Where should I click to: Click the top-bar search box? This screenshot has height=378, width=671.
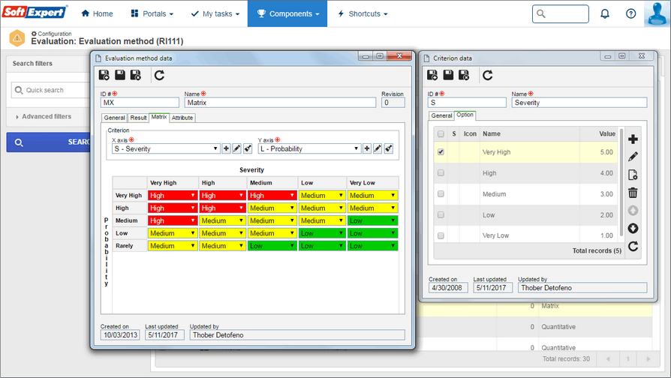(560, 13)
